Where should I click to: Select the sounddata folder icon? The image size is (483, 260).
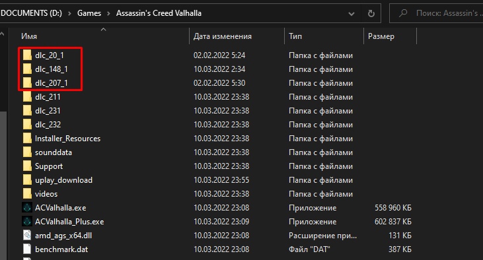pyautogui.click(x=27, y=152)
